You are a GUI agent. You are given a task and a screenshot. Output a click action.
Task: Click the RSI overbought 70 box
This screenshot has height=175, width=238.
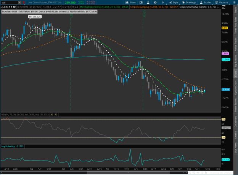(56, 115)
